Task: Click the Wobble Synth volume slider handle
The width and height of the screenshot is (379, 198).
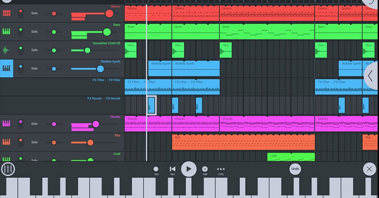Action: pyautogui.click(x=100, y=69)
